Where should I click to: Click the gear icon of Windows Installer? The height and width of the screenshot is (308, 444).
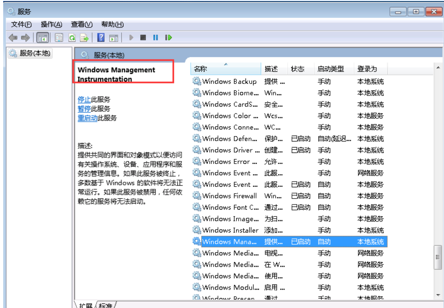coord(197,230)
